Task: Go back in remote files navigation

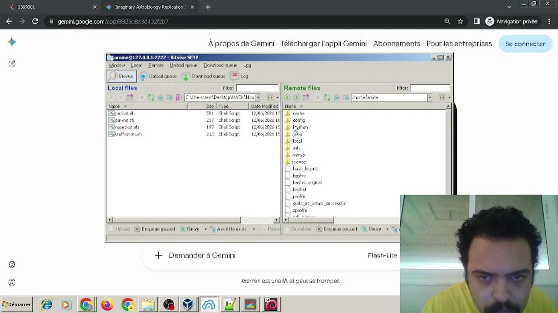Action: tap(287, 97)
